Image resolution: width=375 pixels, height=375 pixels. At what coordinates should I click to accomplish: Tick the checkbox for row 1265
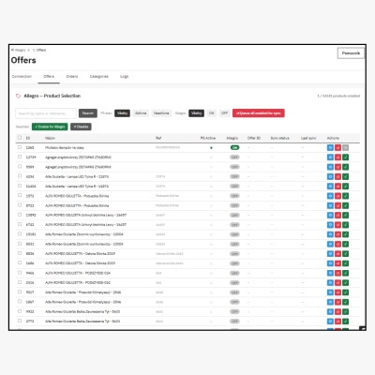click(x=20, y=147)
